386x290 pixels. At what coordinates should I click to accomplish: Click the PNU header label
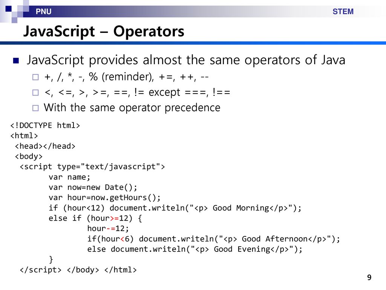pos(44,12)
